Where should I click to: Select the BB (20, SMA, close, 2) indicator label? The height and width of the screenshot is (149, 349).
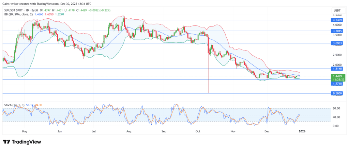coord(18,14)
